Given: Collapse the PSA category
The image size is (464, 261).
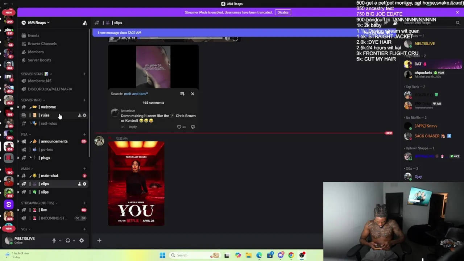Looking at the screenshot, I should (x=26, y=134).
